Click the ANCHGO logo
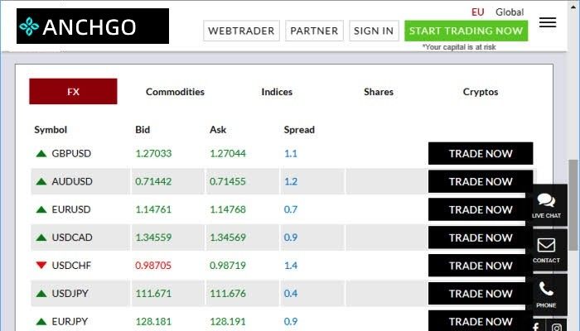The height and width of the screenshot is (331, 580). pyautogui.click(x=93, y=26)
